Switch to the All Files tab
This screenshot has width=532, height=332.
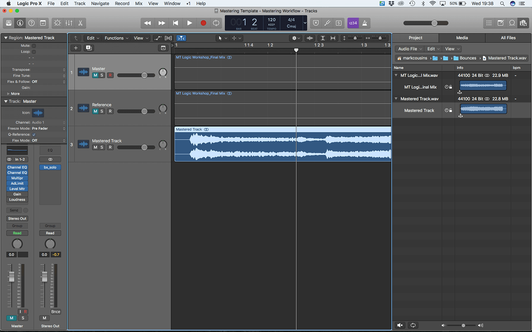pyautogui.click(x=508, y=38)
